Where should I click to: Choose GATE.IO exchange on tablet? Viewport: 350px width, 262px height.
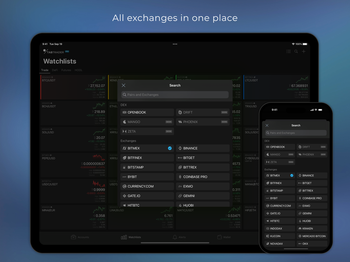(147, 196)
